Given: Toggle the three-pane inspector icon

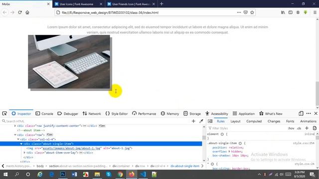Looking at the screenshot, I should pos(210,121).
